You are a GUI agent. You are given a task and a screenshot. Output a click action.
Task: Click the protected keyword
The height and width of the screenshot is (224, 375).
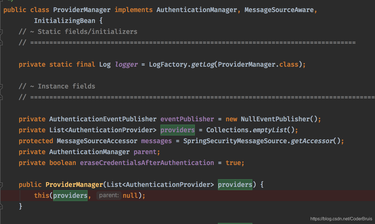36,141
